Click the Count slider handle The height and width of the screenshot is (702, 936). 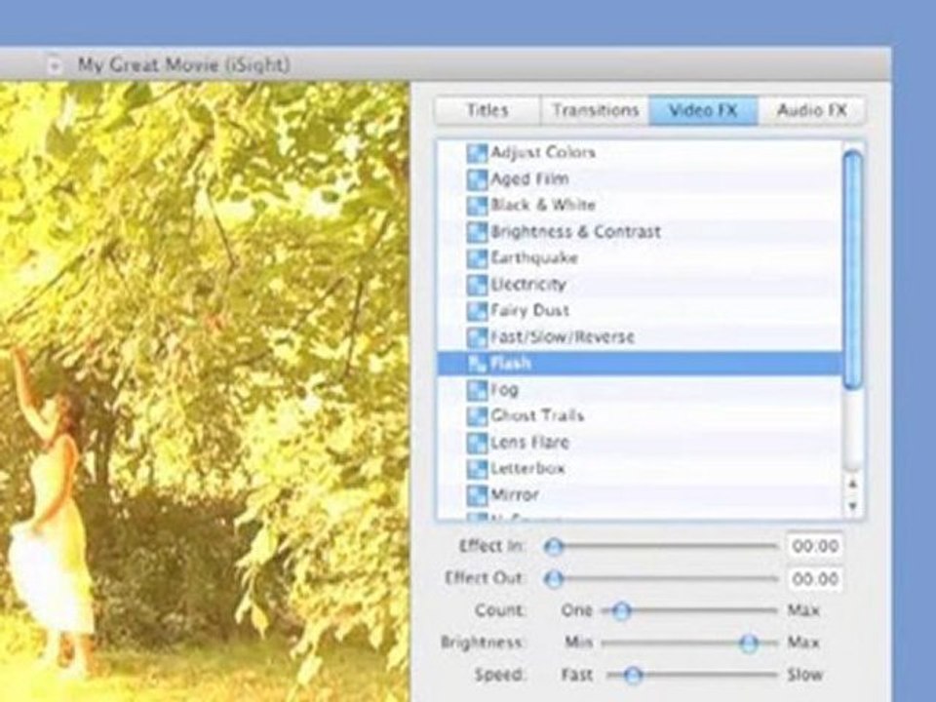click(x=621, y=610)
